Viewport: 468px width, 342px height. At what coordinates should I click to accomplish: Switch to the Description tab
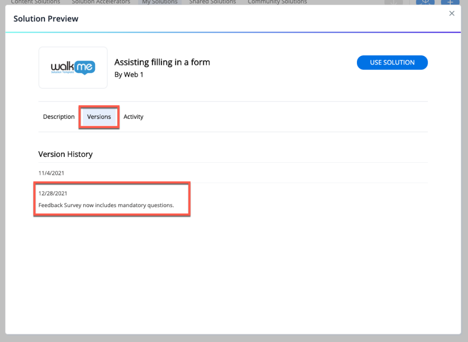click(58, 117)
